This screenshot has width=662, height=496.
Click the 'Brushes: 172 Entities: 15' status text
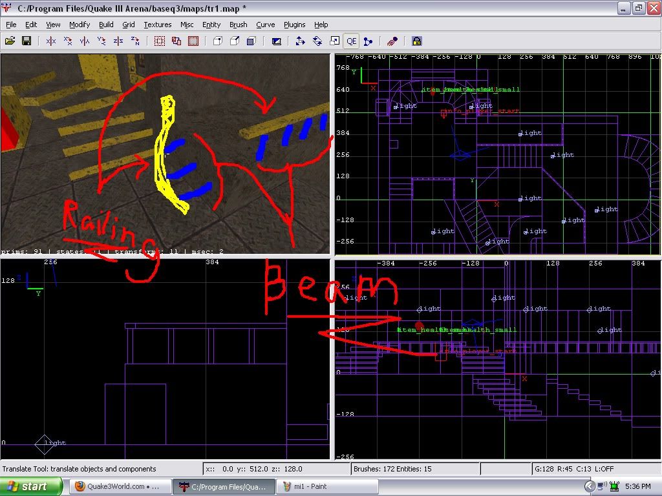click(392, 469)
